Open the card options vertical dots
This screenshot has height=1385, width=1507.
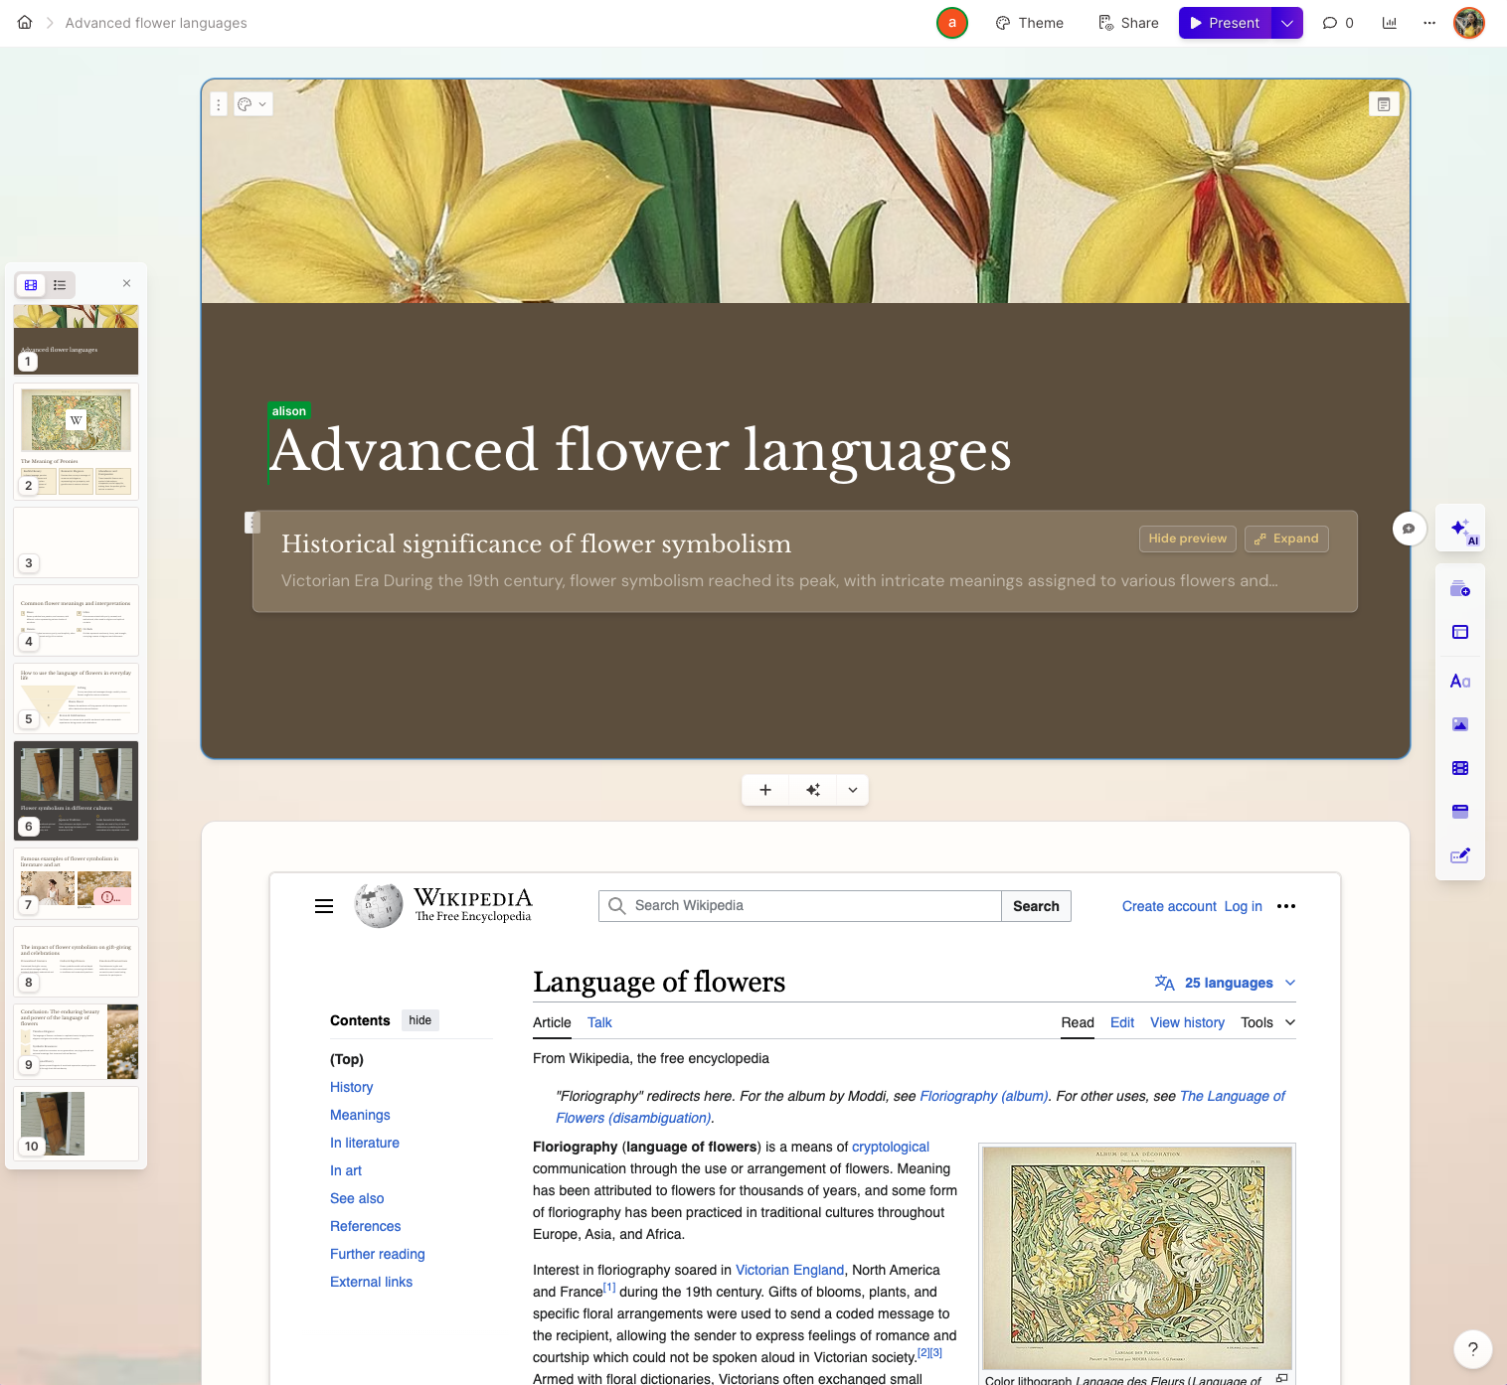[219, 104]
